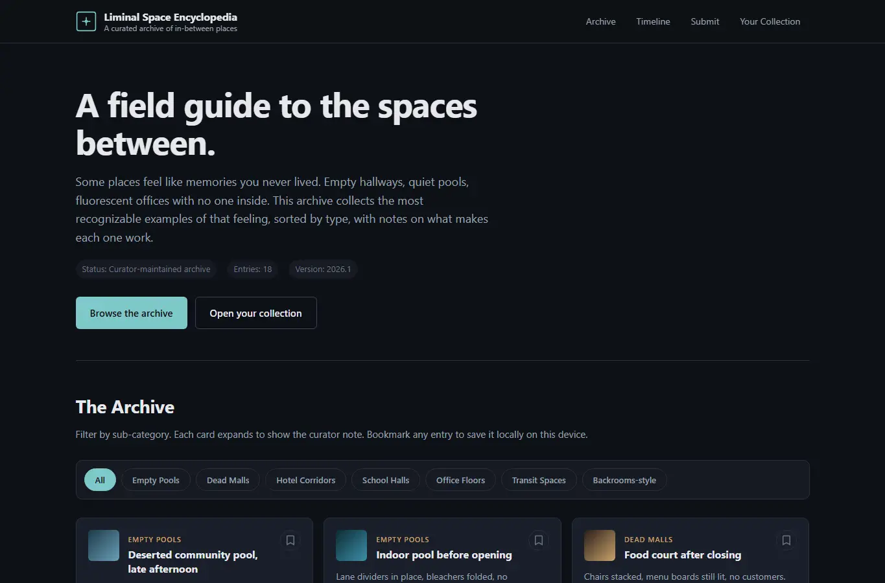Bookmark the Food court after closing entry
The width and height of the screenshot is (885, 583).
click(x=786, y=540)
